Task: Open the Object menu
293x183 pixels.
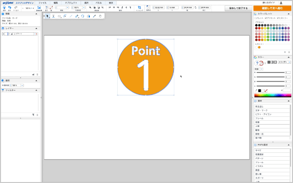Action: (x=71, y=3)
